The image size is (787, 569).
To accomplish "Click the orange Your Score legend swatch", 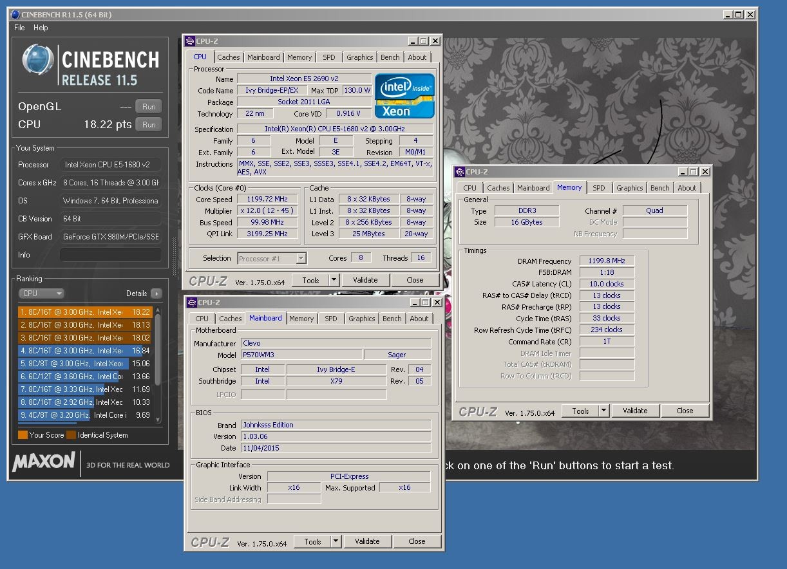I will click(x=23, y=435).
